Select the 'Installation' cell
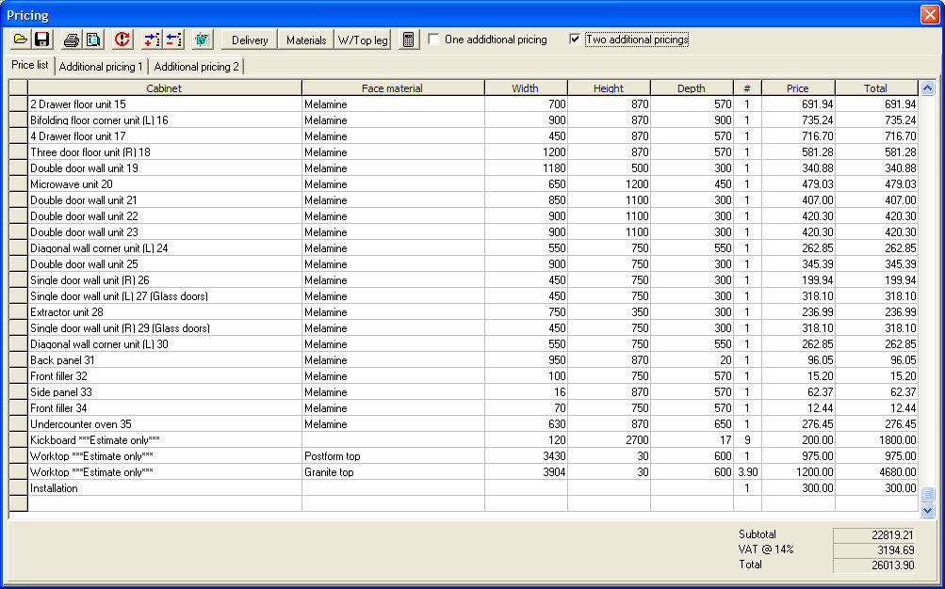This screenshot has width=945, height=589. [164, 488]
